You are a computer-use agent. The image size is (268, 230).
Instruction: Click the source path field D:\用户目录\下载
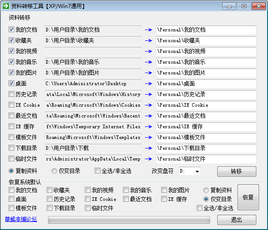pyautogui.click(x=93, y=148)
